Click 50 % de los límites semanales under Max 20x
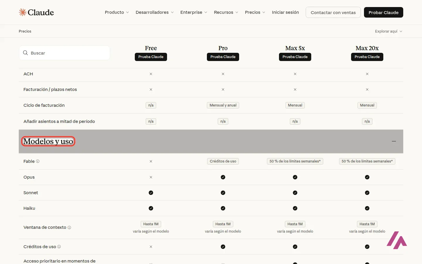 pyautogui.click(x=367, y=161)
